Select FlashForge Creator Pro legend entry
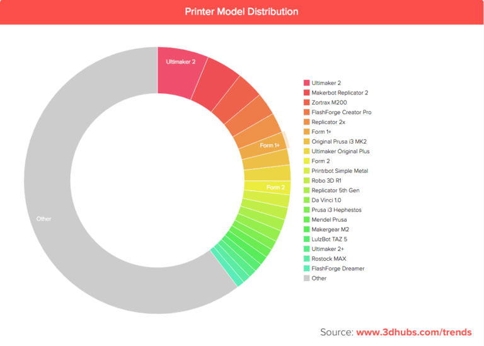The image size is (484, 346). [x=338, y=112]
